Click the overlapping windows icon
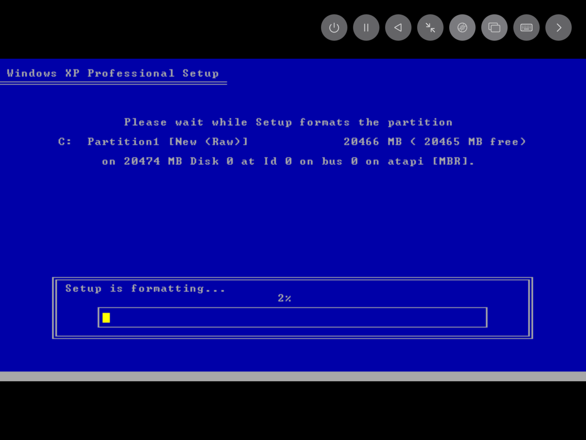586x440 pixels. 494,27
